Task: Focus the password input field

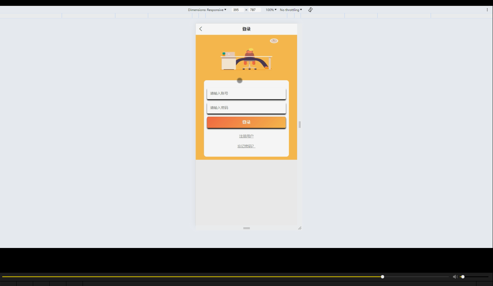Action: pyautogui.click(x=246, y=108)
